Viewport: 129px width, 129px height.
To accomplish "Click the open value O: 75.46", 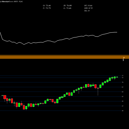I will point(47,6).
